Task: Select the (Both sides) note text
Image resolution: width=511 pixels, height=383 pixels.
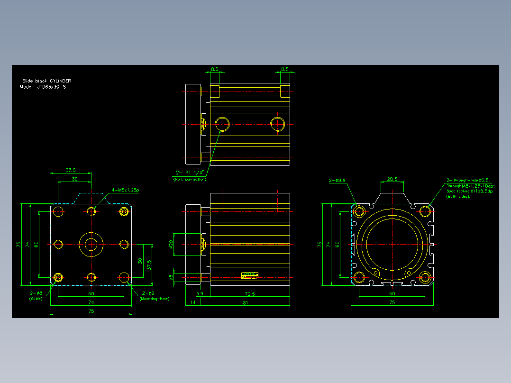Action: pyautogui.click(x=458, y=197)
